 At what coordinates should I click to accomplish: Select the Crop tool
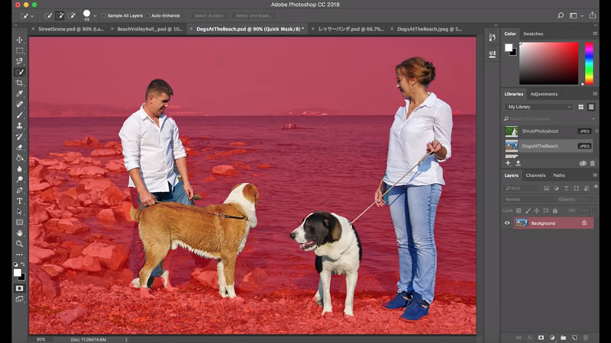[x=20, y=82]
